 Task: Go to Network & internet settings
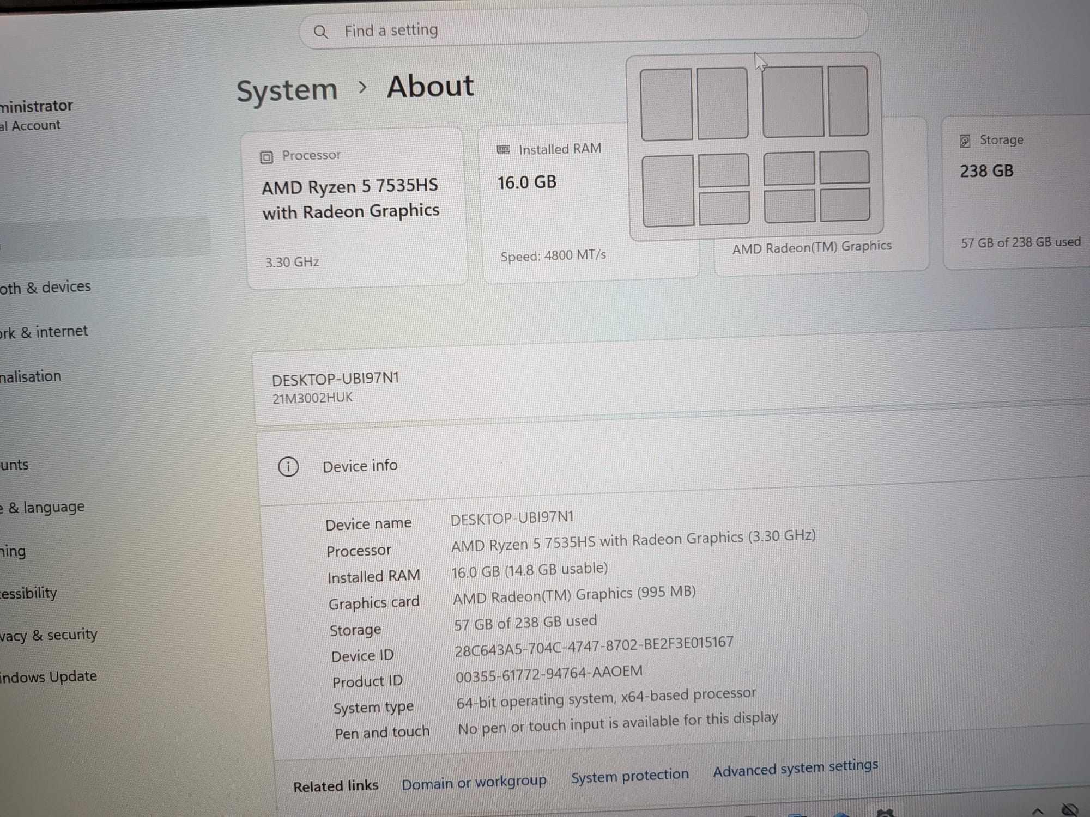44,332
